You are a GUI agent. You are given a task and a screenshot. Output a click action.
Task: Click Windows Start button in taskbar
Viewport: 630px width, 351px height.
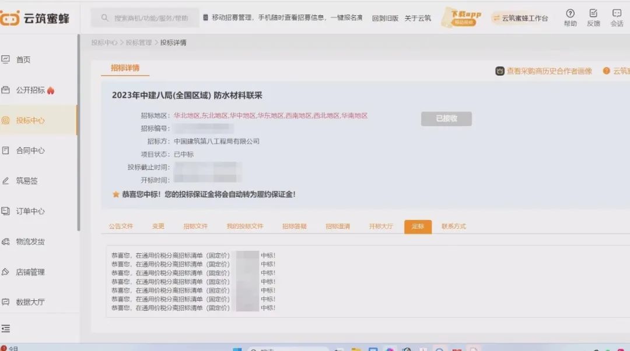(x=237, y=349)
